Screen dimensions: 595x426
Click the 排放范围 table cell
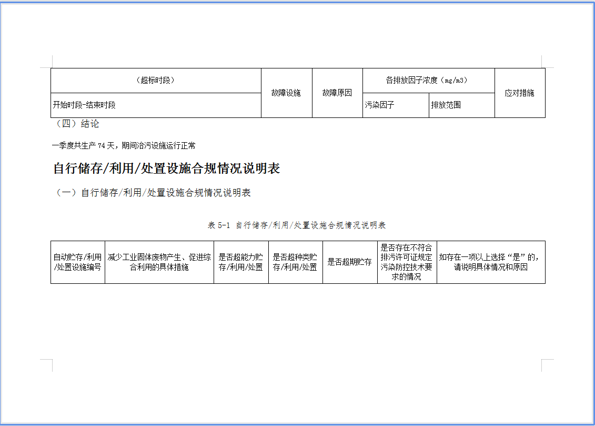(x=446, y=105)
